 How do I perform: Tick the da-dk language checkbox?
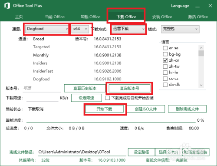tap(165, 85)
